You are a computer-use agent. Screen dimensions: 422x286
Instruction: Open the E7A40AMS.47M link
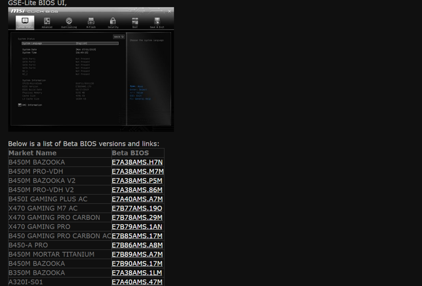pos(137,282)
